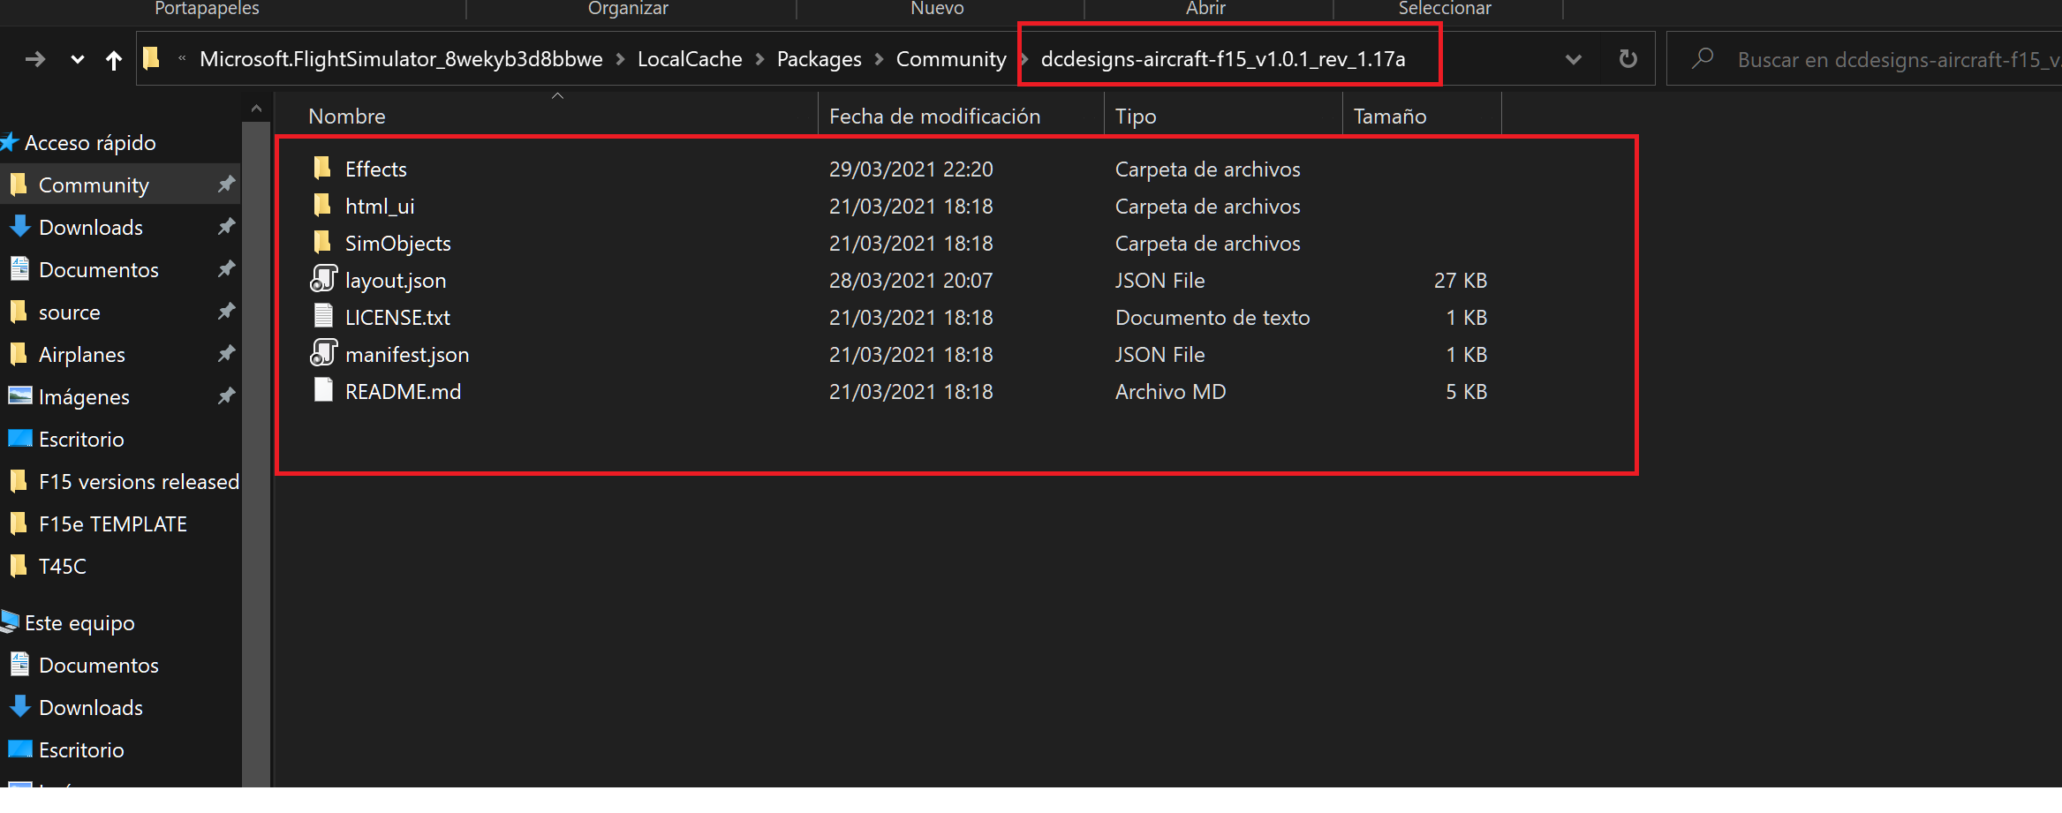Open Acceso rápido in navigation pane
Screen dimensions: 2062x813
pos(90,142)
